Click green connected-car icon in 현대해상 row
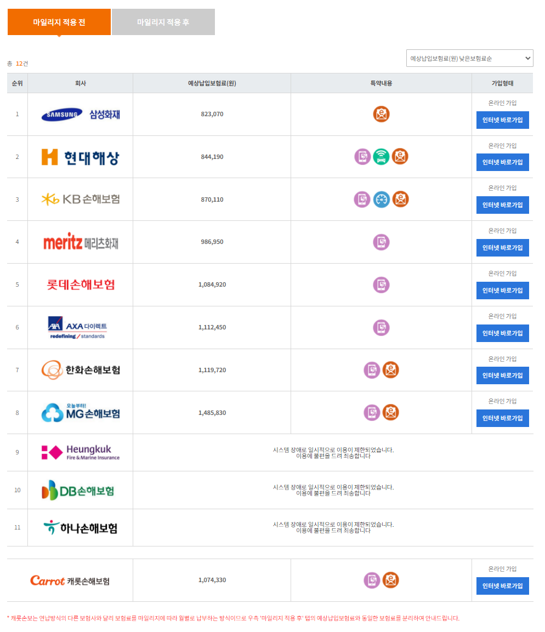 (x=382, y=156)
